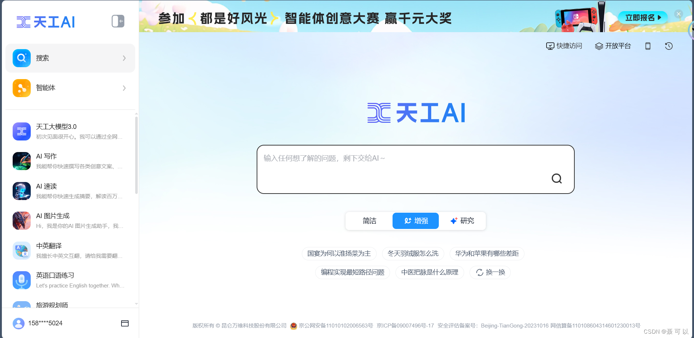Click the refresh icon in 换一换
The image size is (694, 338).
click(x=480, y=272)
